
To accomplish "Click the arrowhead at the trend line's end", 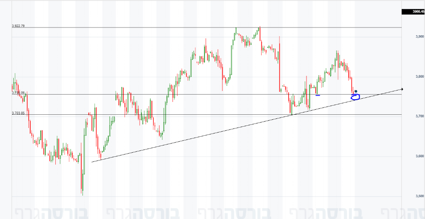I will (402, 89).
